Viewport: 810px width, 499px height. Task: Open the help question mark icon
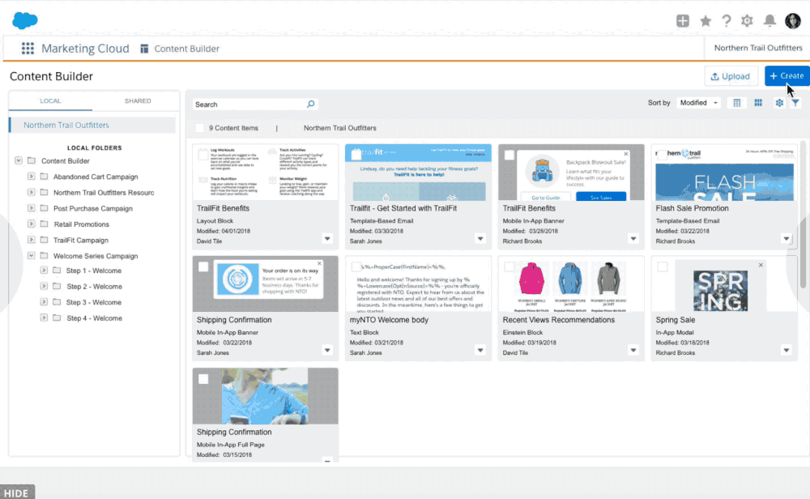[727, 21]
